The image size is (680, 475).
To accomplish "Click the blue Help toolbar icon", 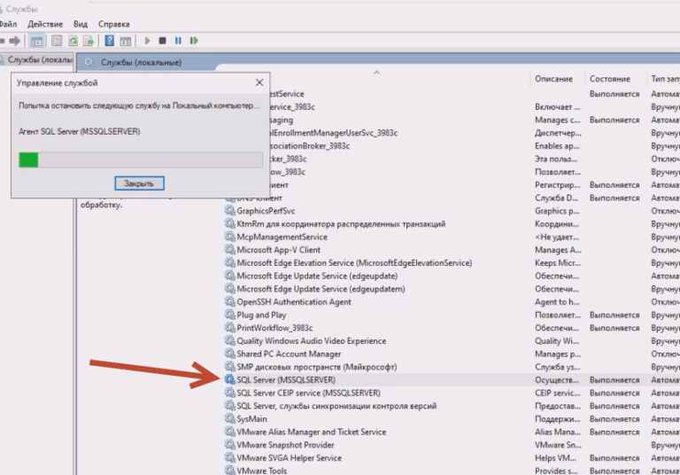I will coord(109,41).
